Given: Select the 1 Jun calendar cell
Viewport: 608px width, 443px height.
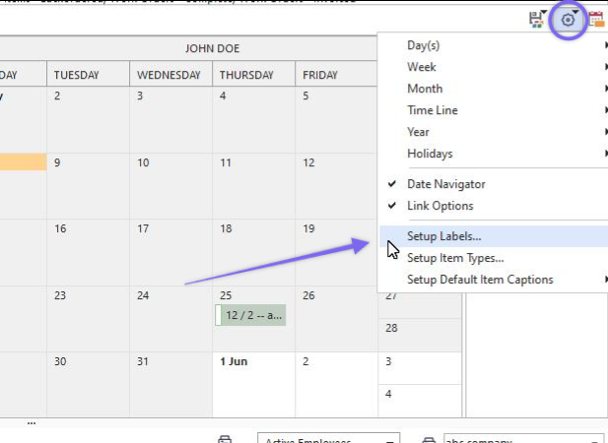Looking at the screenshot, I should [x=253, y=384].
